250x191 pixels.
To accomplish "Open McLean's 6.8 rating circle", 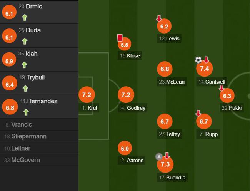I will (x=165, y=69).
